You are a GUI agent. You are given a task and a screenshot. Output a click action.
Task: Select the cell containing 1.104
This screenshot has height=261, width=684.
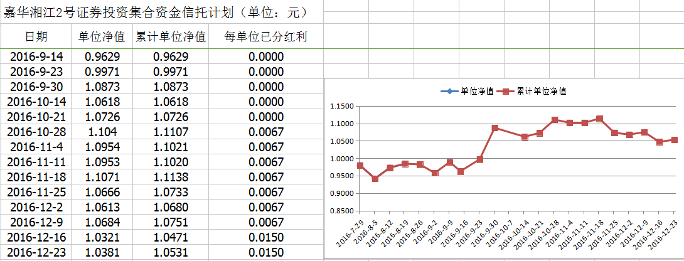[102, 132]
